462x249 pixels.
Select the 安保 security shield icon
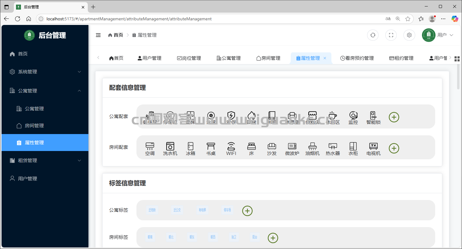(x=231, y=115)
